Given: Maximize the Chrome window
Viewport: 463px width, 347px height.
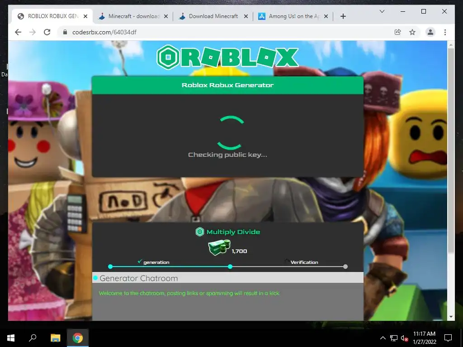Looking at the screenshot, I should [423, 11].
